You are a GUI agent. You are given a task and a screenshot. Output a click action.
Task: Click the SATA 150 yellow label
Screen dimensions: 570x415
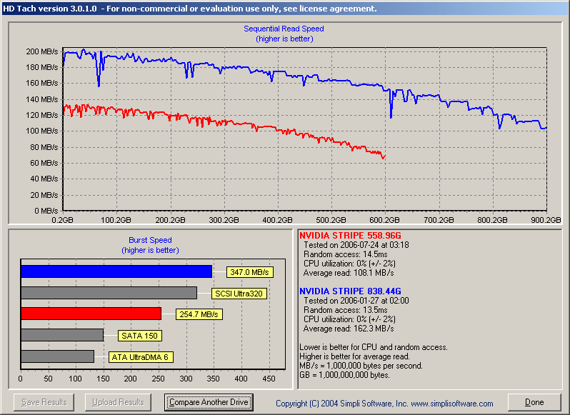coord(139,336)
